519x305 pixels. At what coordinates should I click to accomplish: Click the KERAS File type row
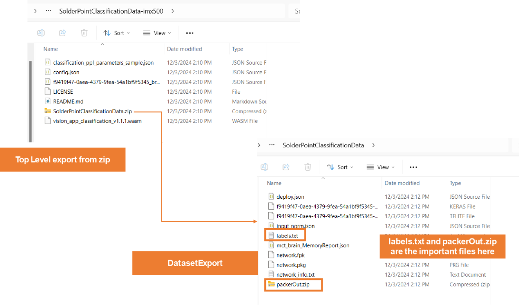click(462, 207)
